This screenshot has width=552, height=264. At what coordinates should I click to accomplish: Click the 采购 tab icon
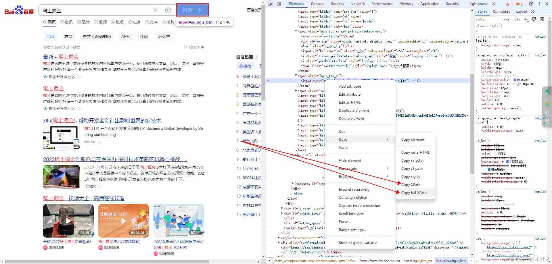[x=164, y=22]
